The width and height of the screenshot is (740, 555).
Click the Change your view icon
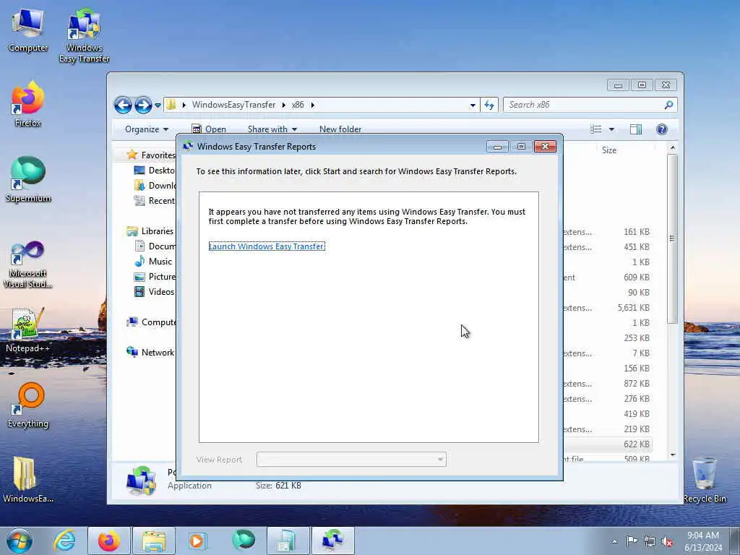pyautogui.click(x=596, y=129)
